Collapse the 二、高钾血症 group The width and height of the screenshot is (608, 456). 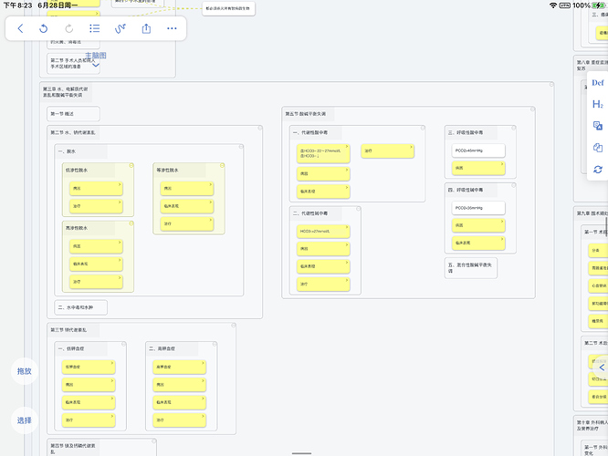[215, 344]
